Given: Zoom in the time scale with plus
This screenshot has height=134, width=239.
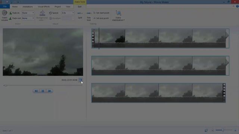Looking at the screenshot, I should tap(235, 130).
